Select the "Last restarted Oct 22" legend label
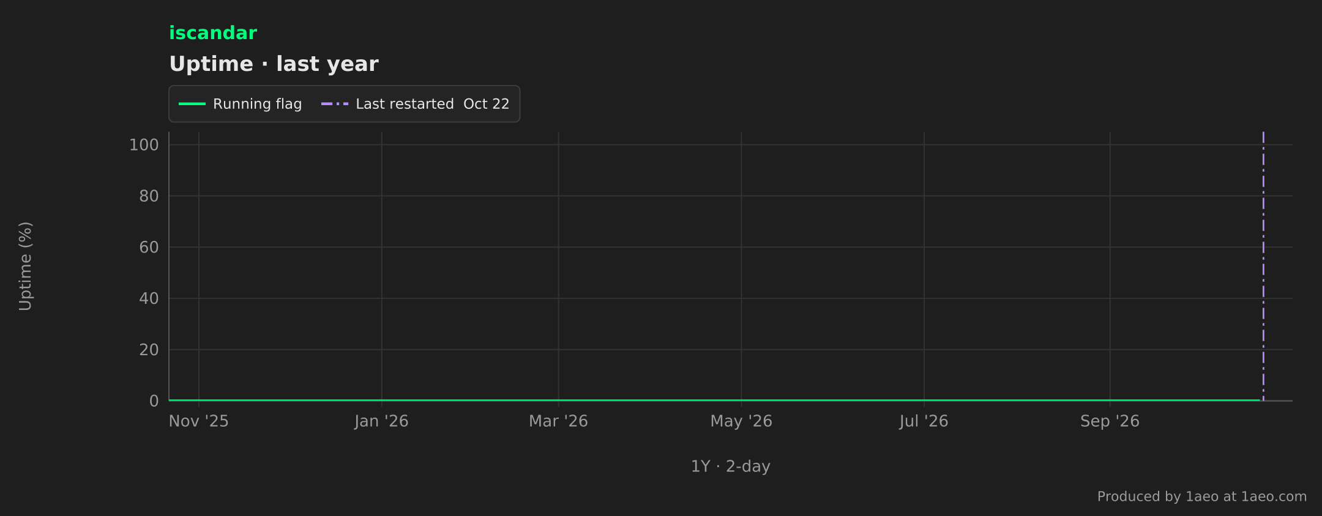1322x516 pixels. pos(433,104)
